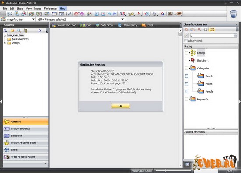Click the recycle bin trash icon
The image size is (241, 173).
click(234, 14)
